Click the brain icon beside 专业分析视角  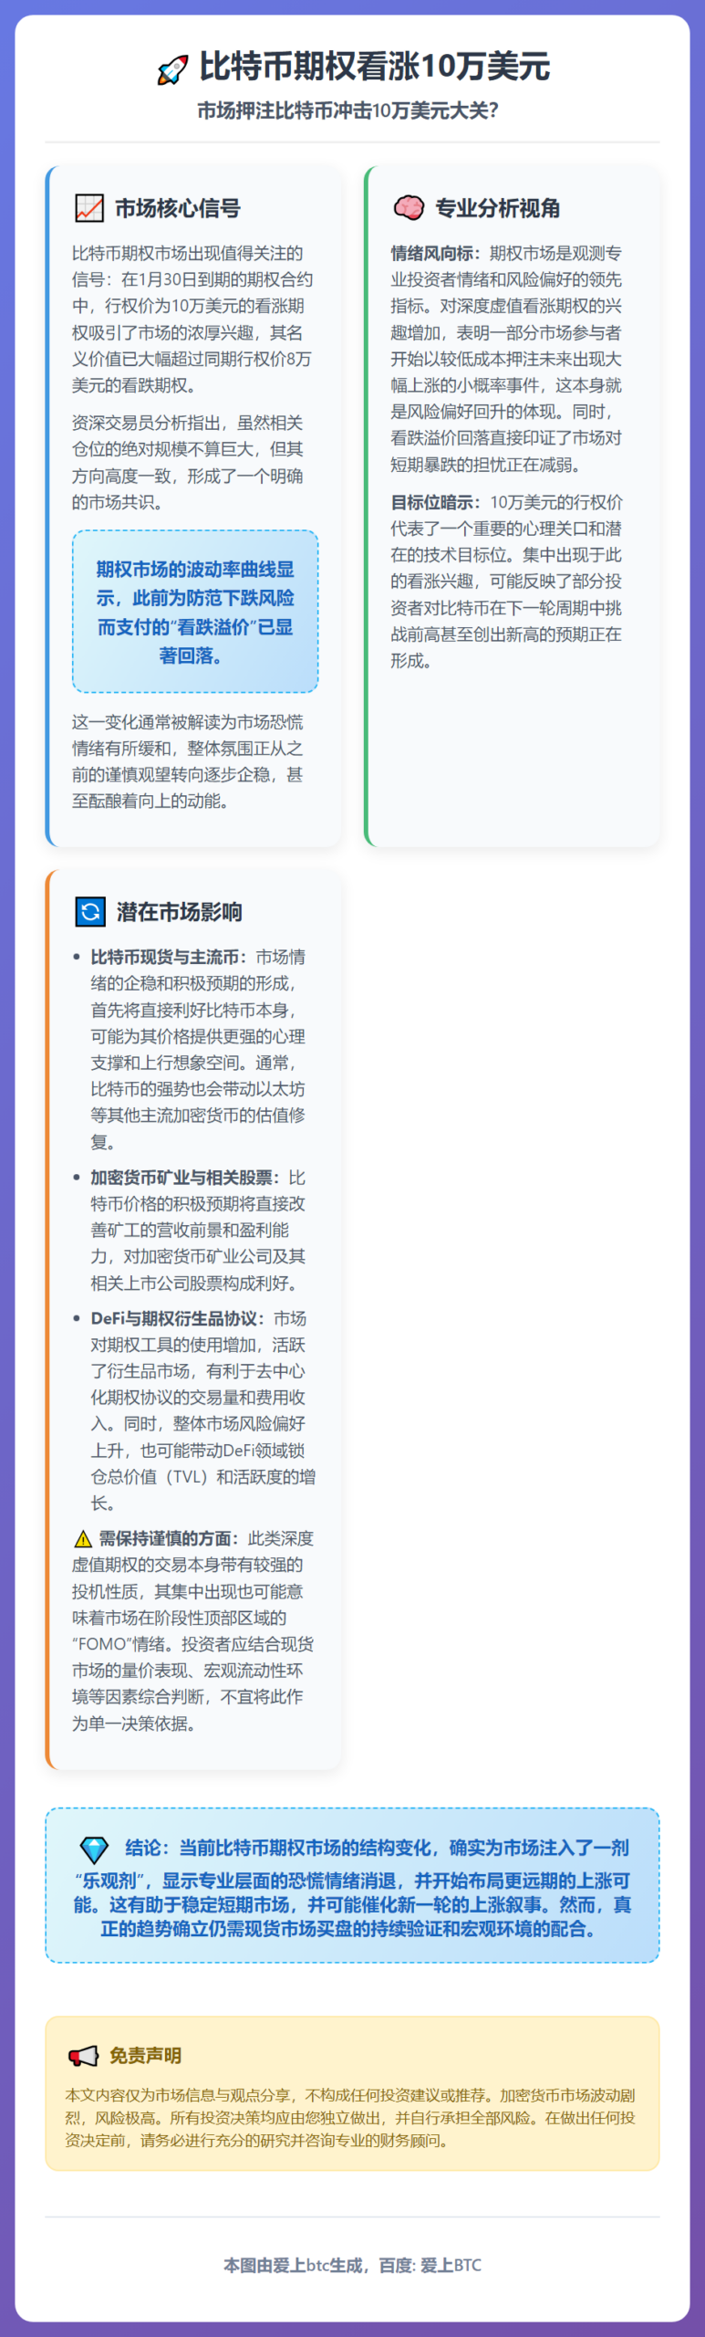(x=409, y=208)
